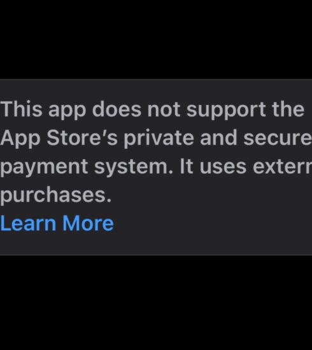Click the "This app" text at the start

pos(43,110)
